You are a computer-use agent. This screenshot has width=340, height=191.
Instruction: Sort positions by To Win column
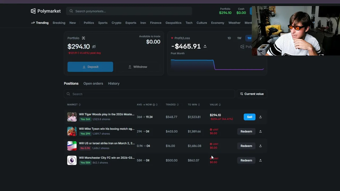[x=194, y=105]
